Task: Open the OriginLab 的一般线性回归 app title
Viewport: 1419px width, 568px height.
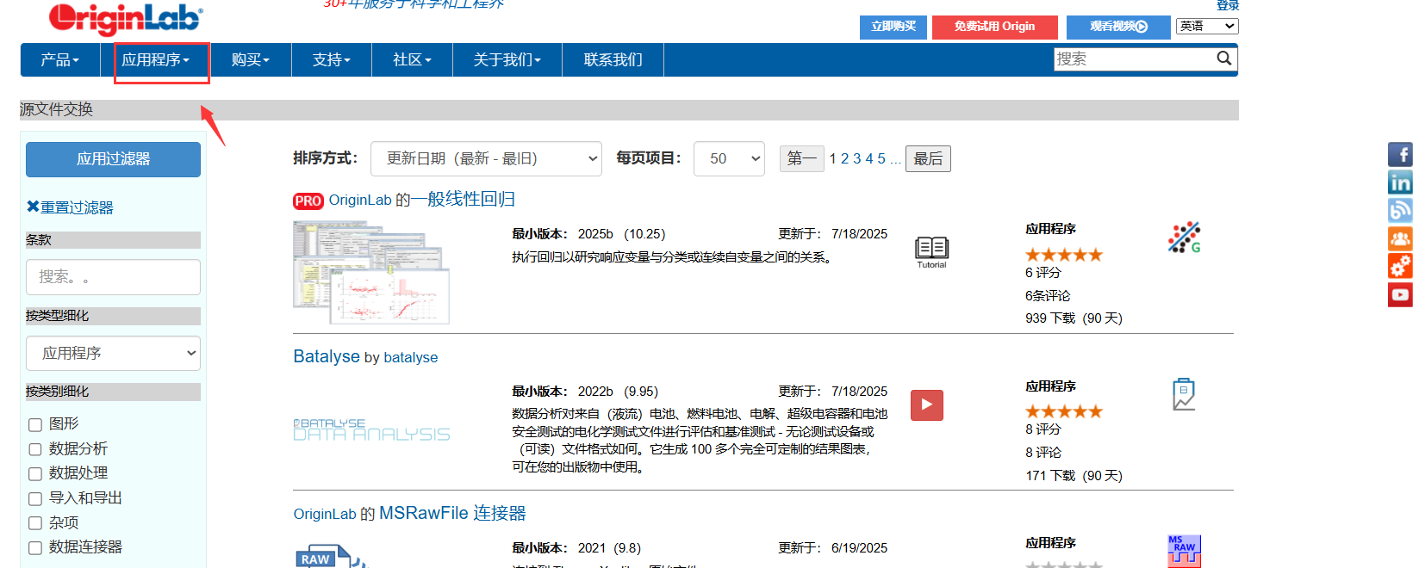Action: point(421,200)
